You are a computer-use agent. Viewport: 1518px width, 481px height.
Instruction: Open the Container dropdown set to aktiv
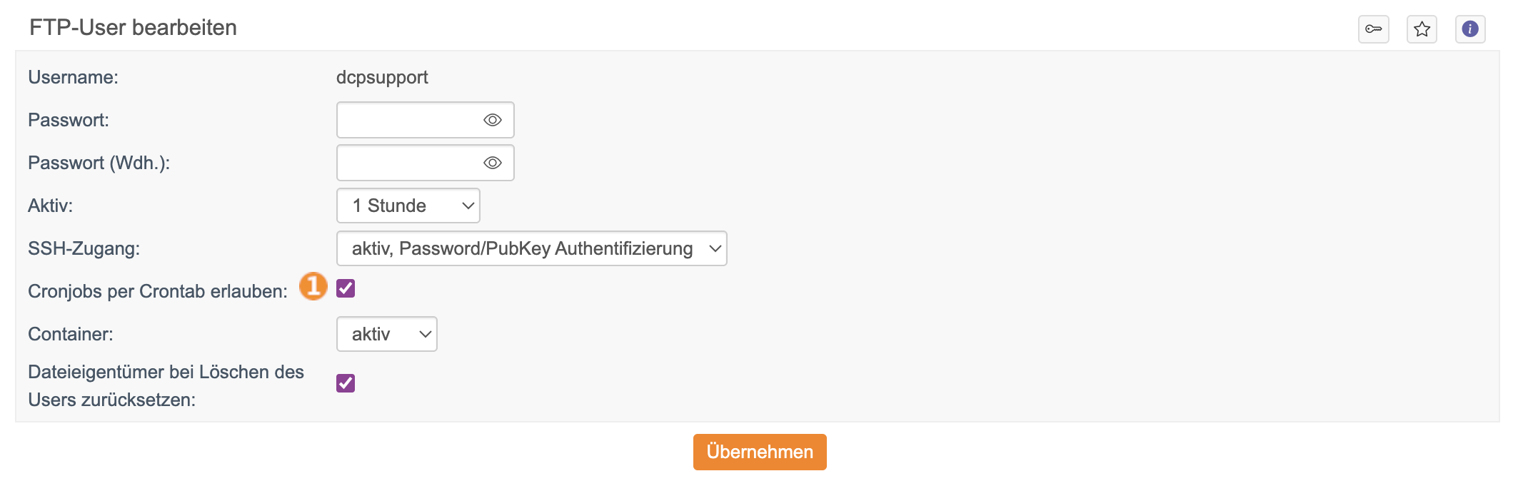[x=386, y=334]
